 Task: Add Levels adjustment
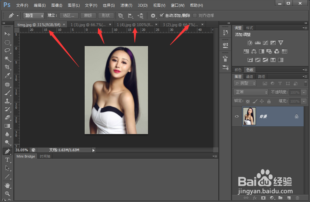[257, 43]
